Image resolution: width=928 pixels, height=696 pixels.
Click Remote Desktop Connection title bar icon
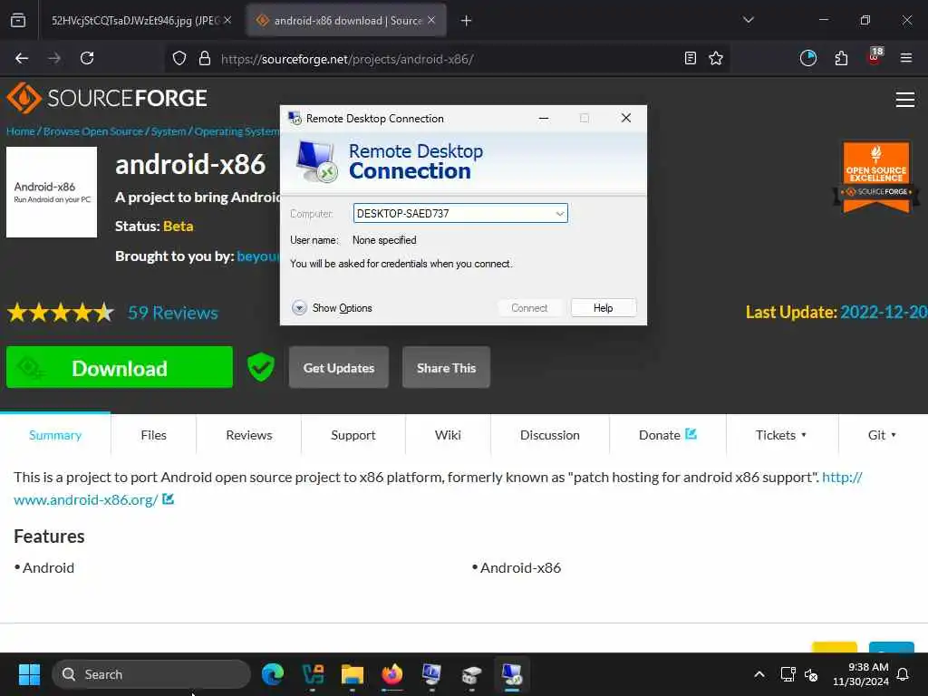click(x=295, y=119)
